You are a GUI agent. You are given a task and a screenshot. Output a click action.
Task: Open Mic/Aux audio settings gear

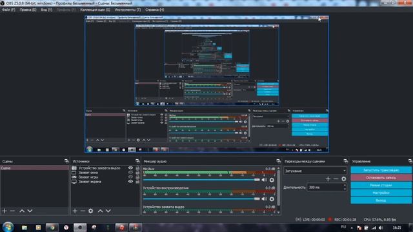272,180
